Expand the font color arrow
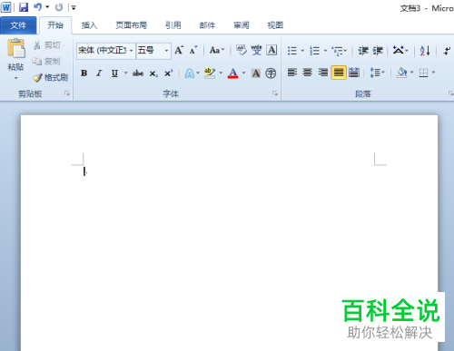The image size is (454, 351). (243, 73)
